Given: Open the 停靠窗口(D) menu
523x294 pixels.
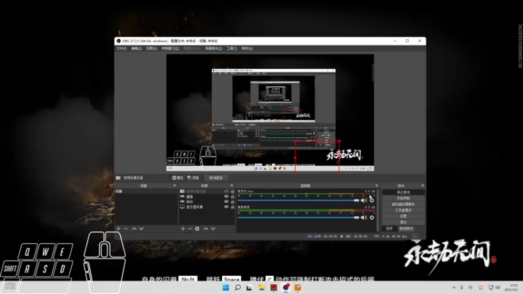Looking at the screenshot, I should click(170, 48).
